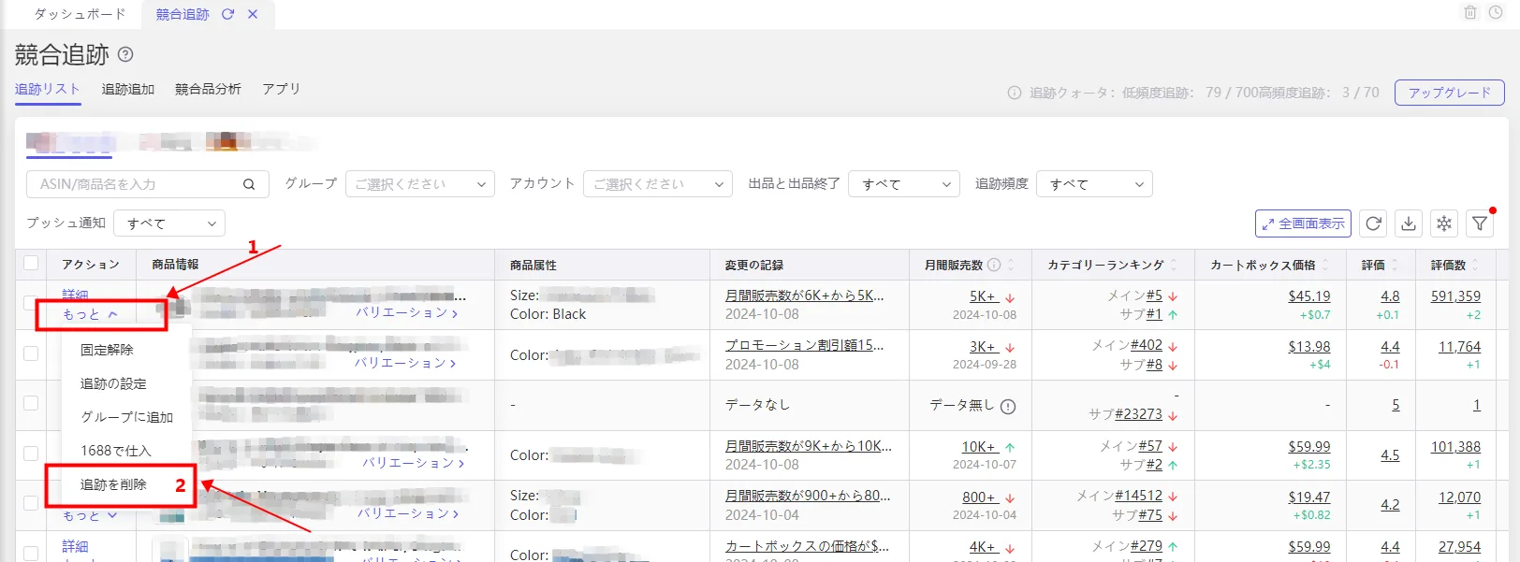Tick checkbox of the $45.19 product row
The height and width of the screenshot is (562, 1520).
pyautogui.click(x=31, y=304)
